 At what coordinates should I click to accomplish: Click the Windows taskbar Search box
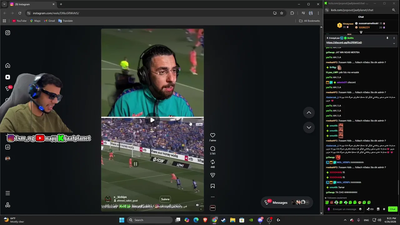pyautogui.click(x=150, y=220)
